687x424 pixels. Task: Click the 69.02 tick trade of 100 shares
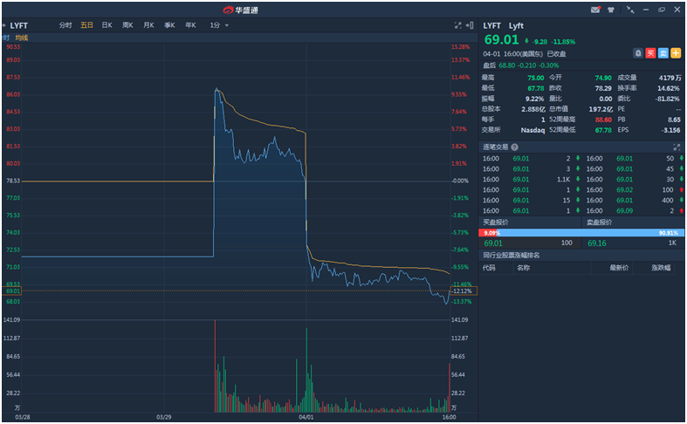(634, 189)
